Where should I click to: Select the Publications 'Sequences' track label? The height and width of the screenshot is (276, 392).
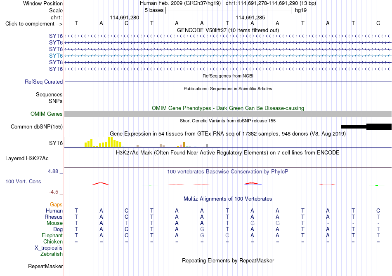[49, 95]
